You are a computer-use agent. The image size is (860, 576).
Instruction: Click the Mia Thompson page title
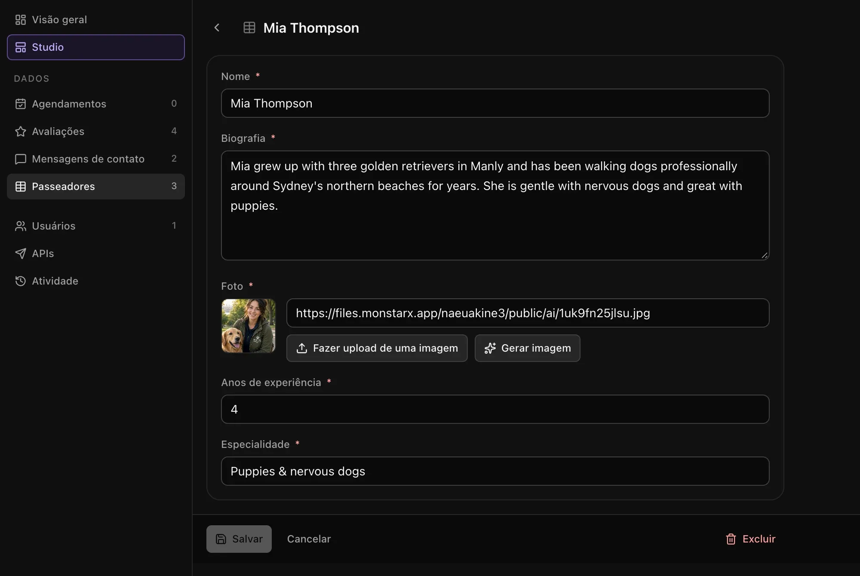[x=311, y=28]
